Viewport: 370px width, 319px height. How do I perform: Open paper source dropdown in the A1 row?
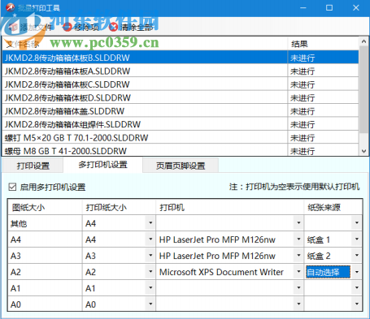357,287
